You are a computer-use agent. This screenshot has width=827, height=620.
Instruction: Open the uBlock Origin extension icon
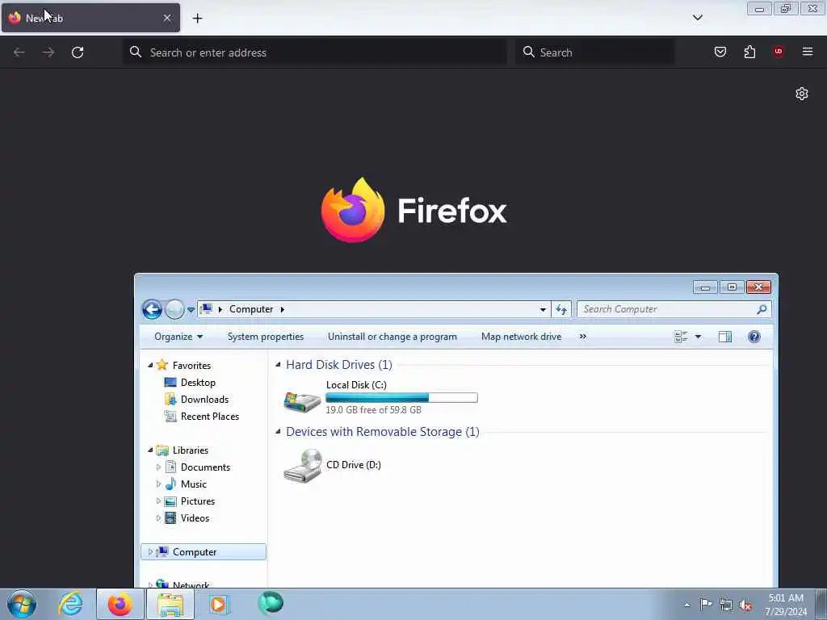click(779, 51)
